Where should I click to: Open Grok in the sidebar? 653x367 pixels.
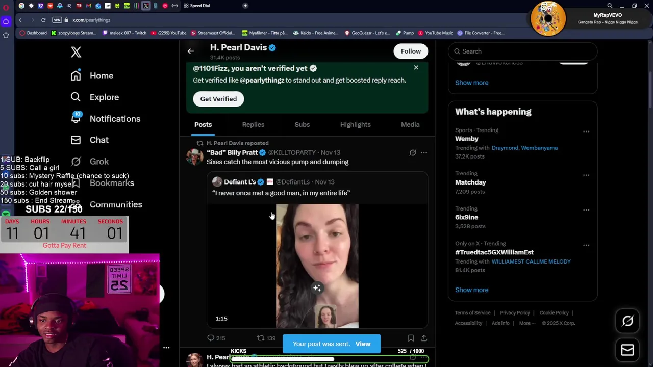pyautogui.click(x=90, y=162)
